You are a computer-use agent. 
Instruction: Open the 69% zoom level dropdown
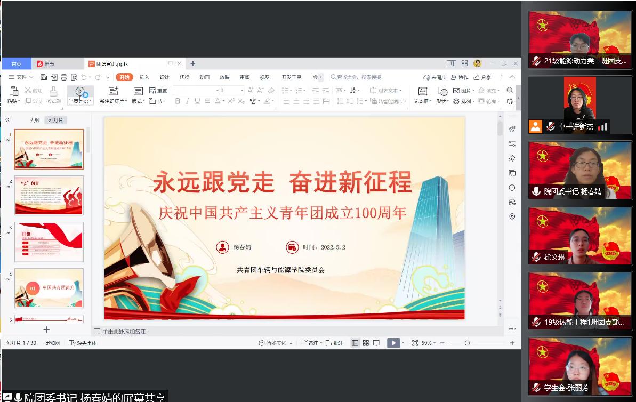tap(429, 343)
